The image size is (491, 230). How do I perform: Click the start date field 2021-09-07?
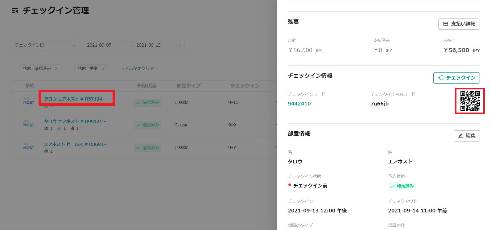[x=99, y=45]
